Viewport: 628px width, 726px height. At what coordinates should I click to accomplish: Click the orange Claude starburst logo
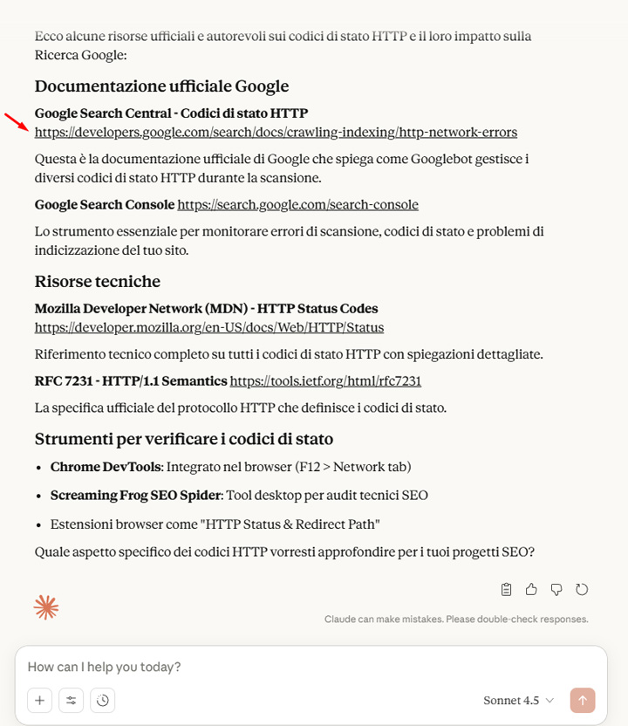46,607
